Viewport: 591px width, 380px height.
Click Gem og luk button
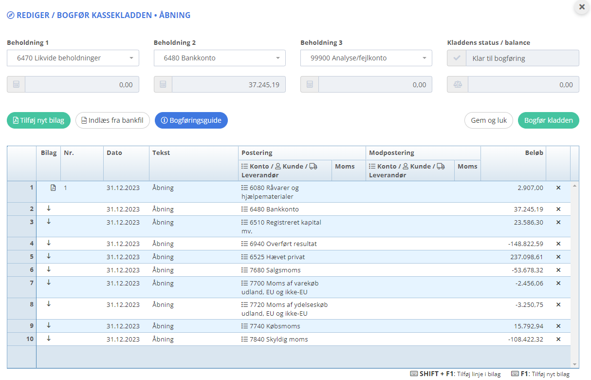point(489,120)
